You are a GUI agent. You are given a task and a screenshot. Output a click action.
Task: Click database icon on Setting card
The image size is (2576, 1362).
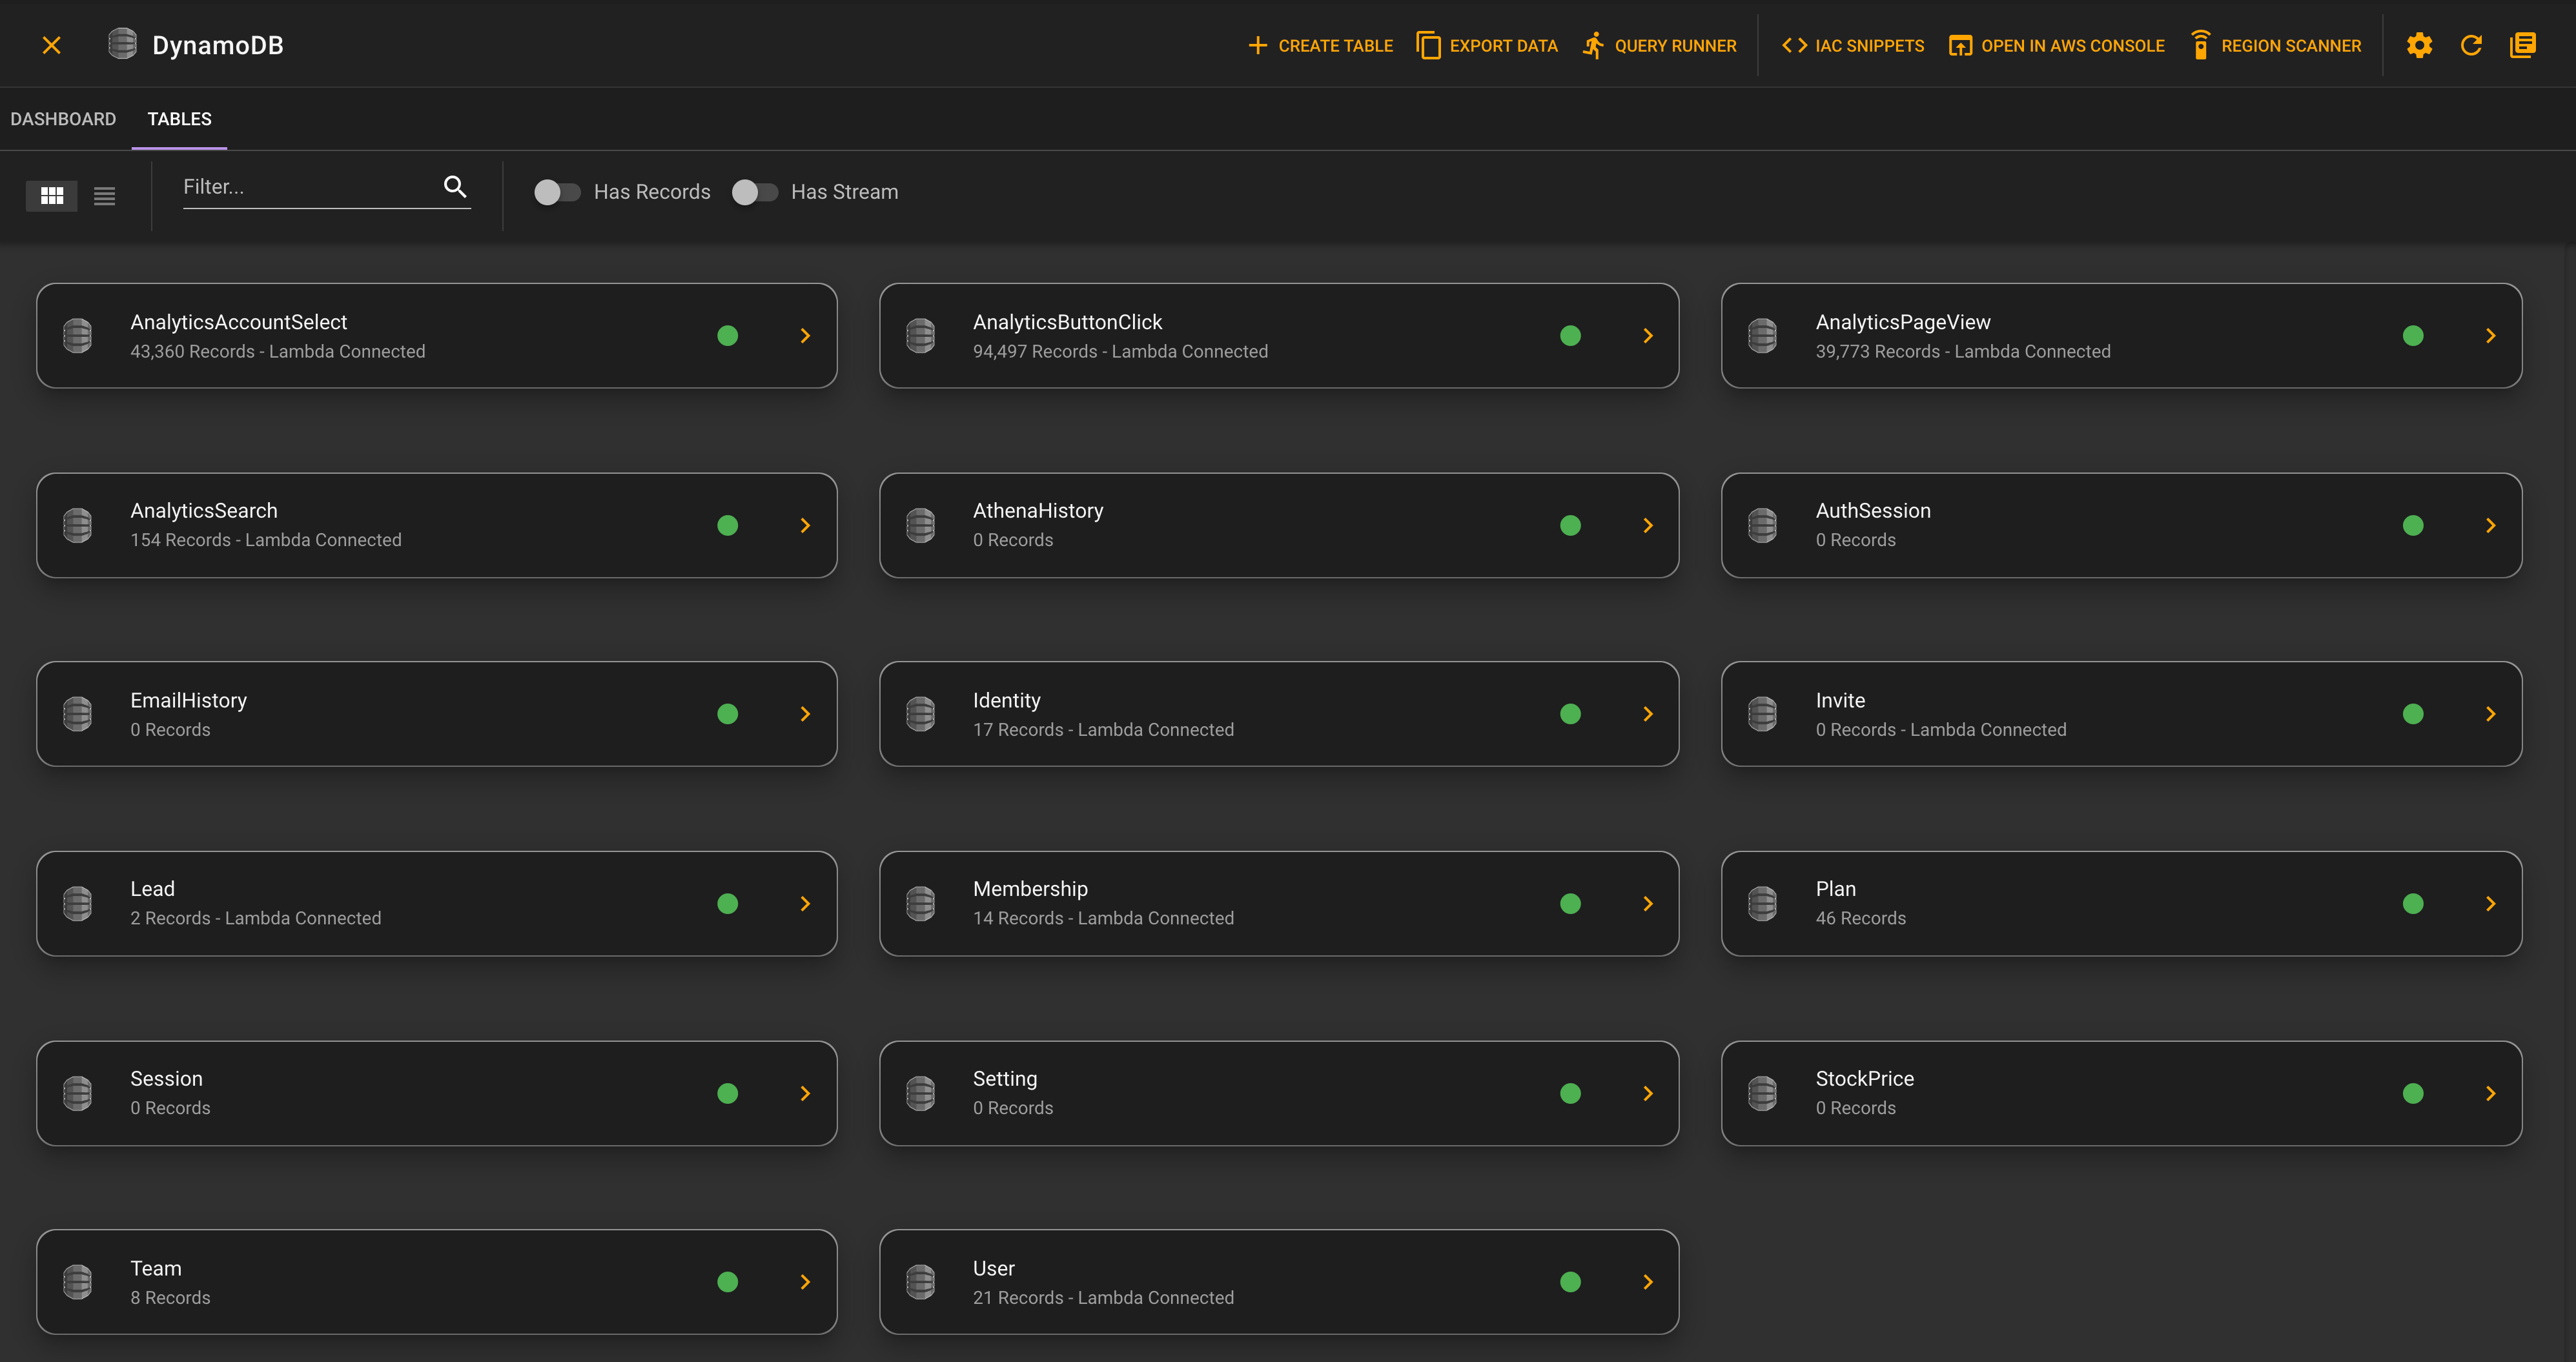pos(920,1093)
